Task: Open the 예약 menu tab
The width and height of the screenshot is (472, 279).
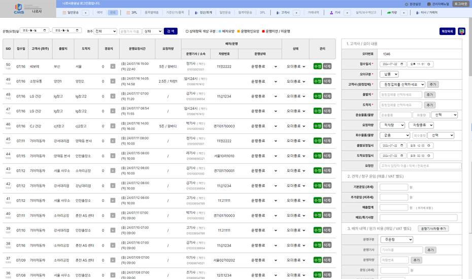Action: 99,13
